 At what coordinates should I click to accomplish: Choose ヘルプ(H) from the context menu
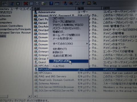[59, 66]
